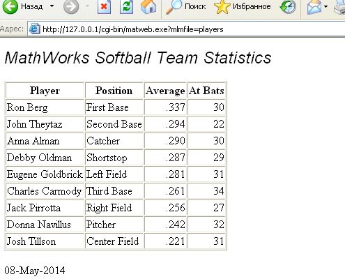Open the Поиск search magnifier button
The image size is (345, 279).
pyautogui.click(x=185, y=6)
